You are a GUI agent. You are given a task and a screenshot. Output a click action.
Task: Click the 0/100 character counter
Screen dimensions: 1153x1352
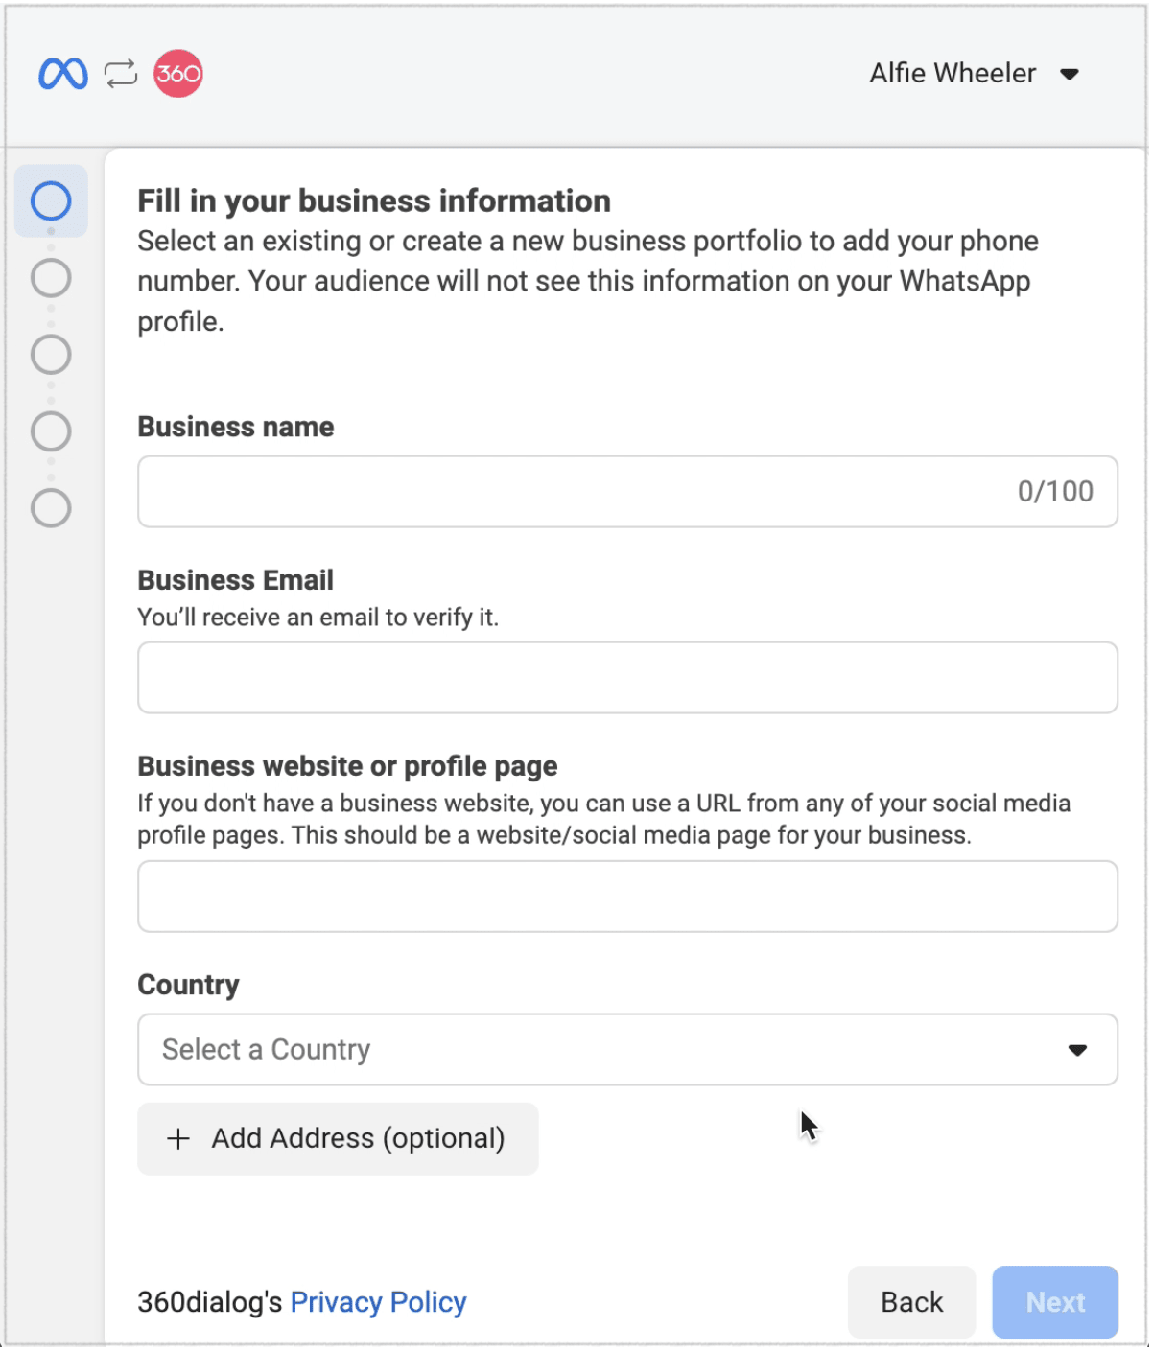point(1055,492)
